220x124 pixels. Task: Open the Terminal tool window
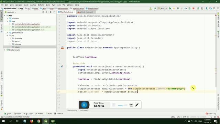click(58, 114)
